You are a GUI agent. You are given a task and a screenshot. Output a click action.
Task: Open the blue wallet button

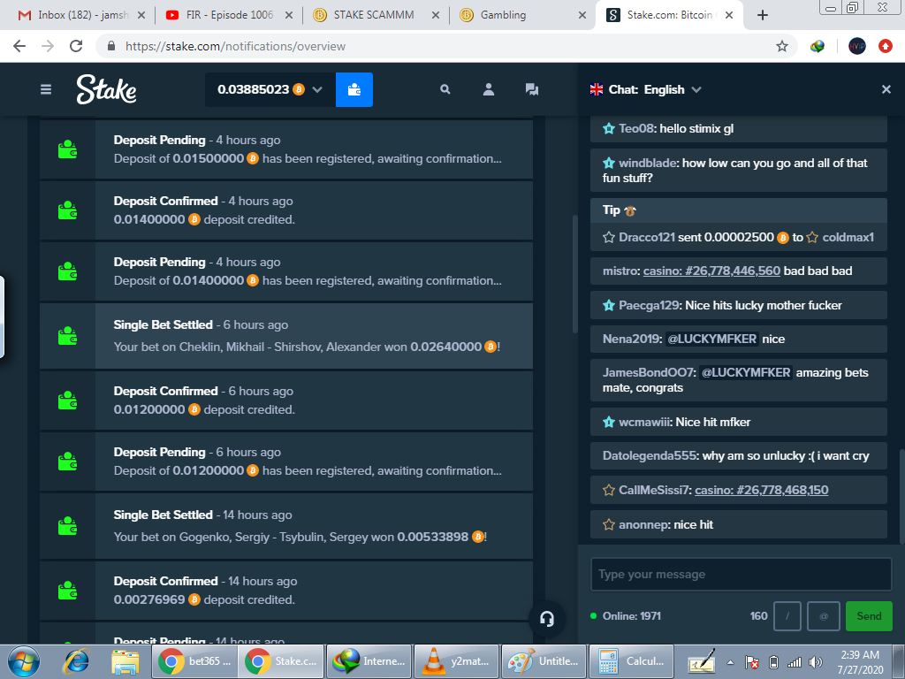pos(354,89)
